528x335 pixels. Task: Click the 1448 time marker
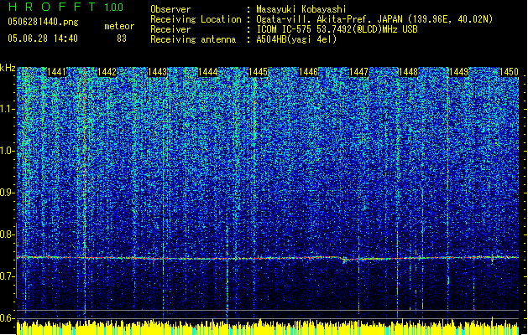tap(409, 72)
